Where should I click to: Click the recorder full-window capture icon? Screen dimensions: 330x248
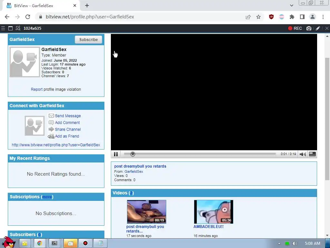coord(10,28)
